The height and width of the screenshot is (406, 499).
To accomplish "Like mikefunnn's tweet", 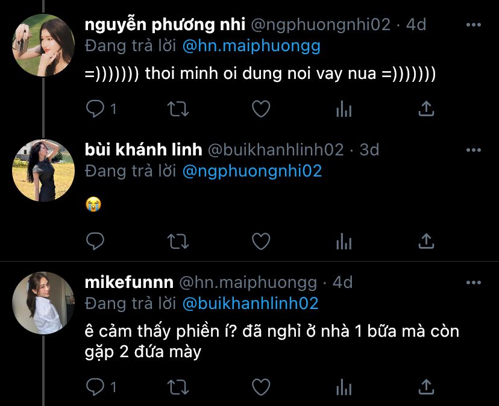I will point(261,387).
